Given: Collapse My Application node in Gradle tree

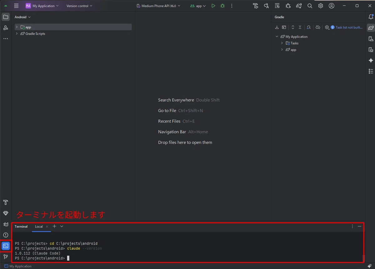Looking at the screenshot, I should pos(277,37).
